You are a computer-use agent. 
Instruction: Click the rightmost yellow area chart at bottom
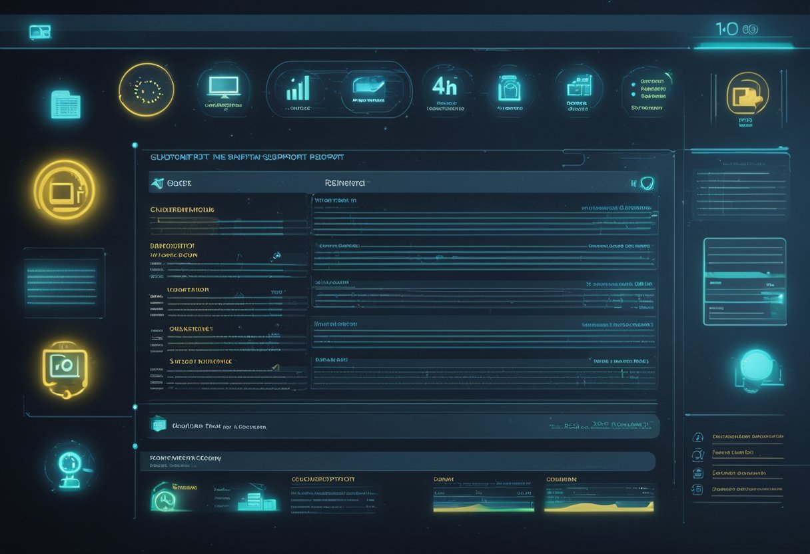599,499
